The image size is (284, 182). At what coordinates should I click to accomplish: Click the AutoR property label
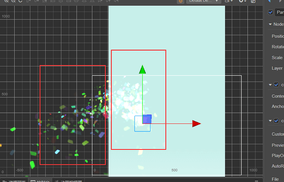pos(278,166)
